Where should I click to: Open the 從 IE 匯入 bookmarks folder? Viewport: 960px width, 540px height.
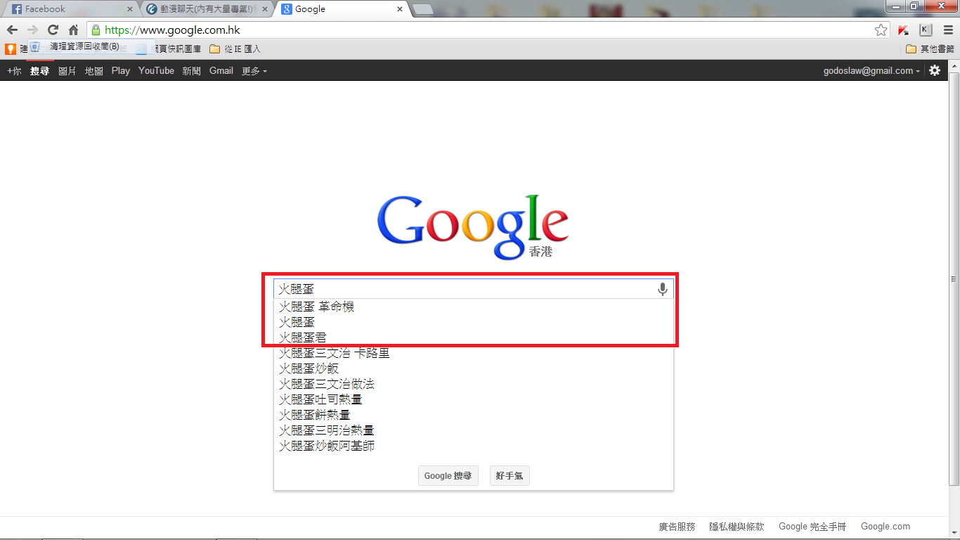pyautogui.click(x=235, y=49)
